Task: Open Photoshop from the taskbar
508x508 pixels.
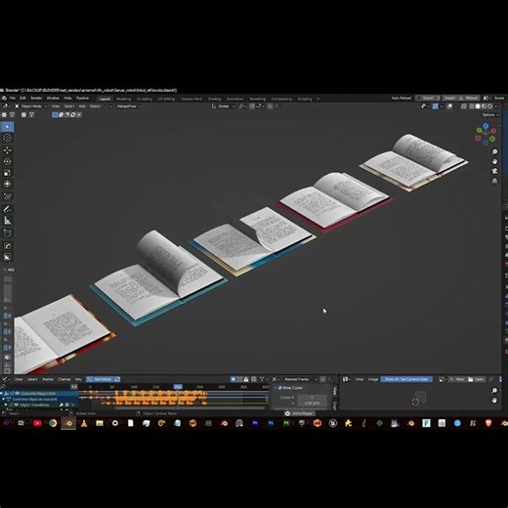Action: (271, 423)
